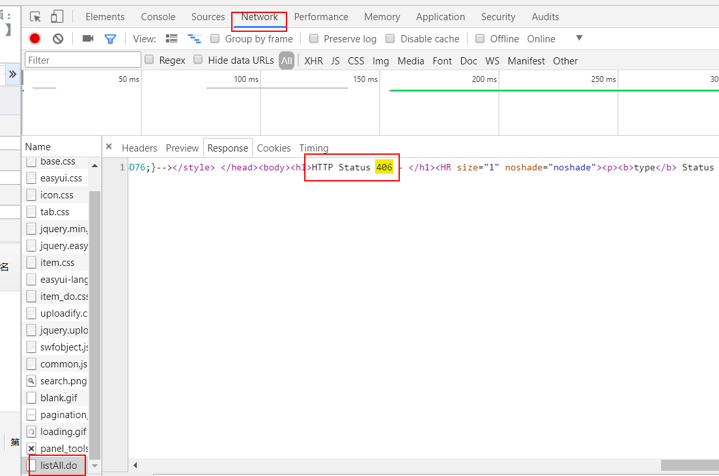The width and height of the screenshot is (719, 476).
Task: Click the response horizontal scrollbar thumb
Action: (x=690, y=465)
